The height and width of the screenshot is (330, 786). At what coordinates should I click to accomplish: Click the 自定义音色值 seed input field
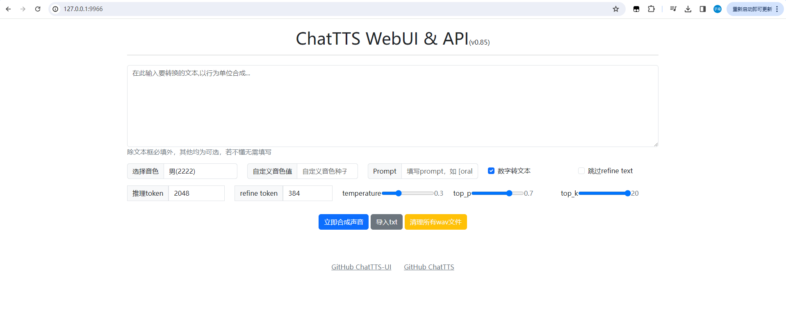pyautogui.click(x=327, y=171)
